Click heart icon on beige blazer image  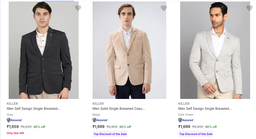[164, 8]
